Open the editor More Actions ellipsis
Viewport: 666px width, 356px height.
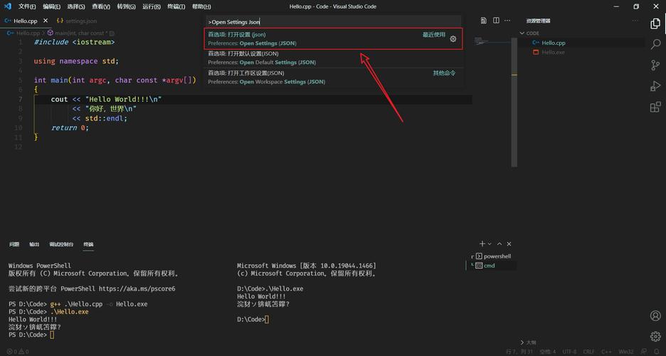click(507, 21)
